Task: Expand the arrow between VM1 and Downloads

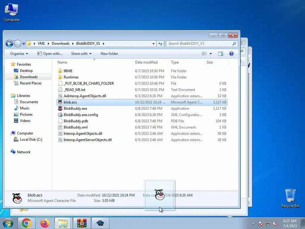Action: [x=49, y=44]
